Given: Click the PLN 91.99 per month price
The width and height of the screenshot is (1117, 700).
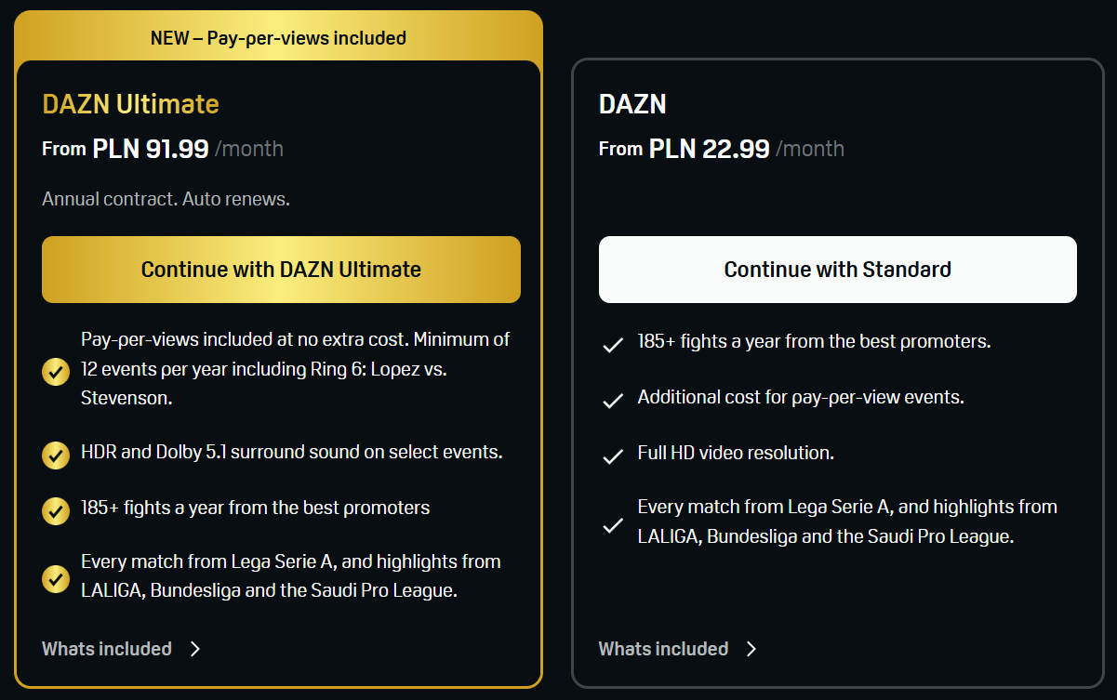Looking at the screenshot, I should (151, 149).
